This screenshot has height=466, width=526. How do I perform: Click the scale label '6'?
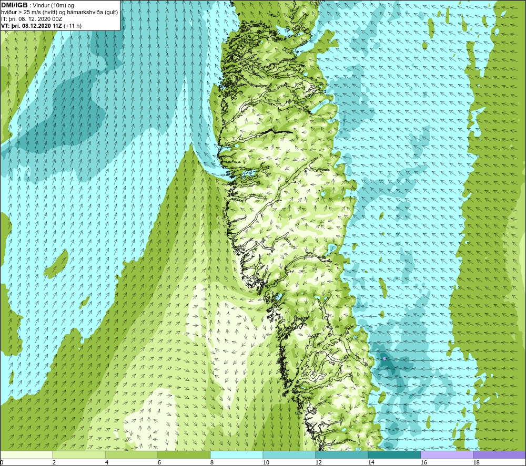(160, 463)
